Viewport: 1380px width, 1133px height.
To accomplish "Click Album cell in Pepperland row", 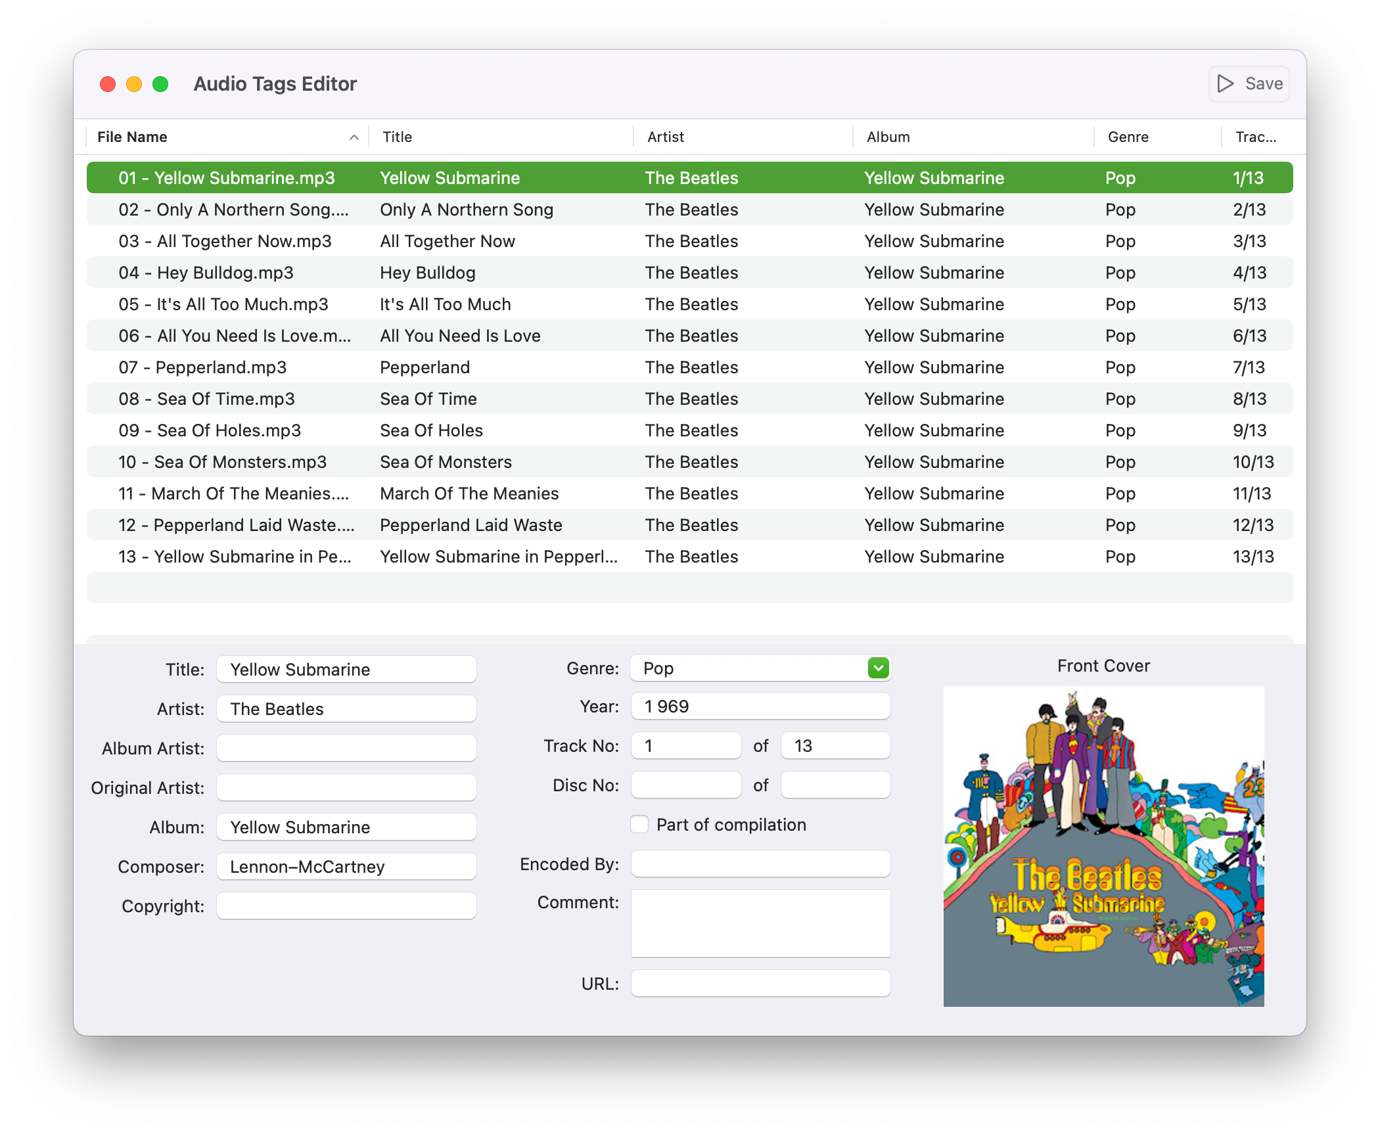I will (x=934, y=367).
